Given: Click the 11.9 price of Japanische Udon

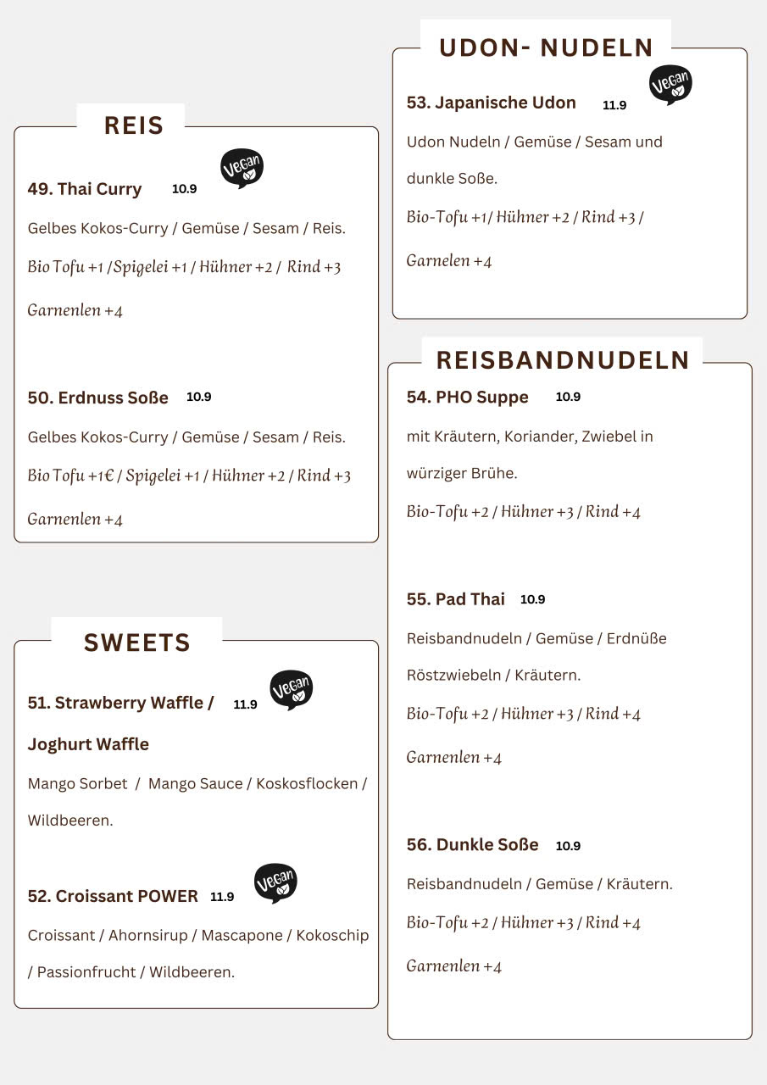Looking at the screenshot, I should coord(614,105).
